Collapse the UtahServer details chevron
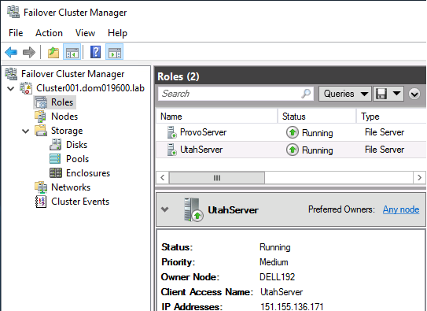 [165, 209]
